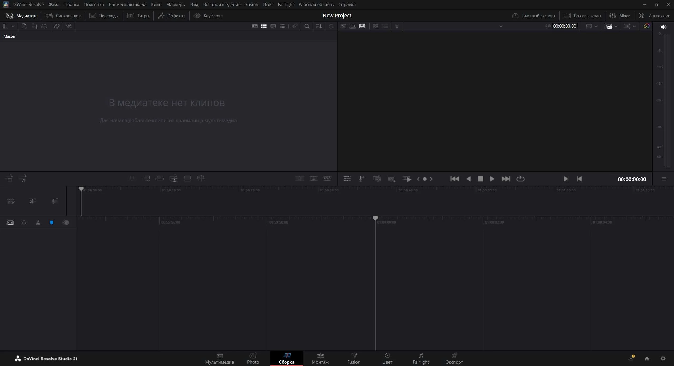Open the timeline selector dropdown above viewer
This screenshot has width=674, height=366.
[501, 26]
